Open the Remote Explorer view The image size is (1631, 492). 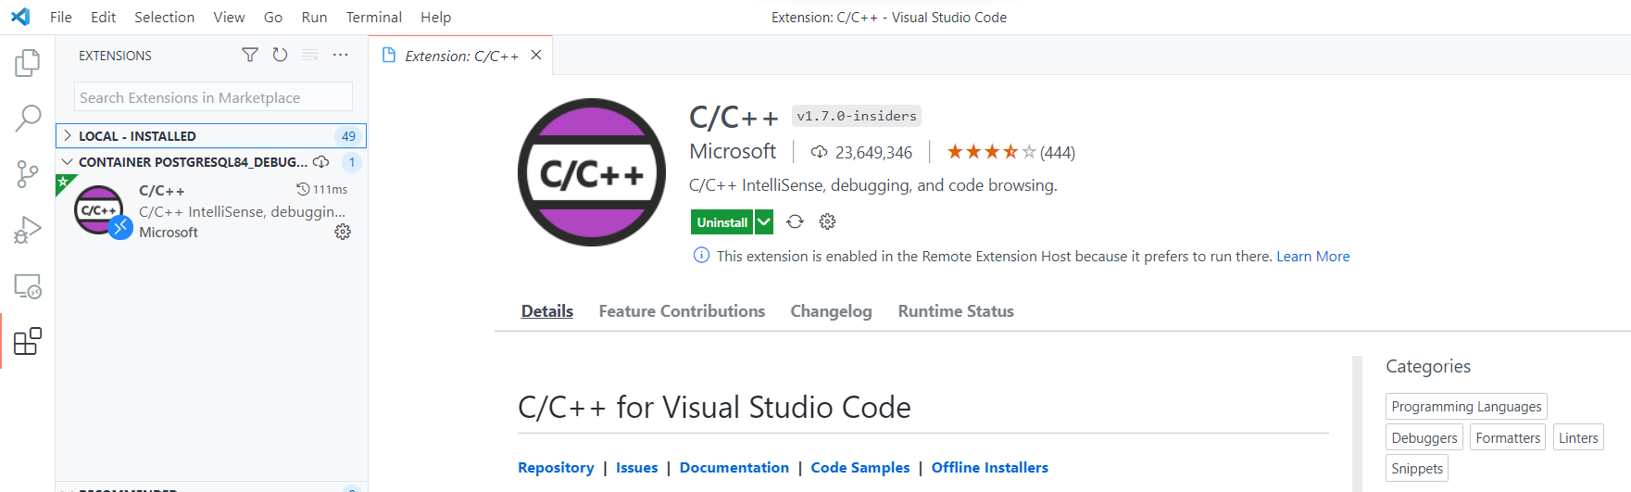pyautogui.click(x=28, y=286)
